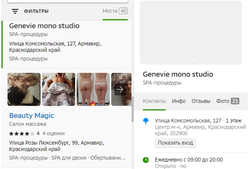Open third Beauty Magic photo thumbnail
Screen dimensions: 248x169
[93, 89]
